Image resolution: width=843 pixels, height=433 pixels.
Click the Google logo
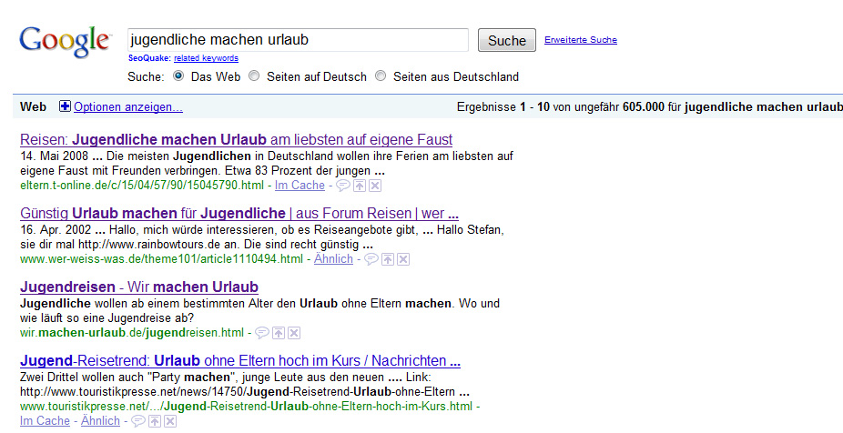tap(65, 41)
